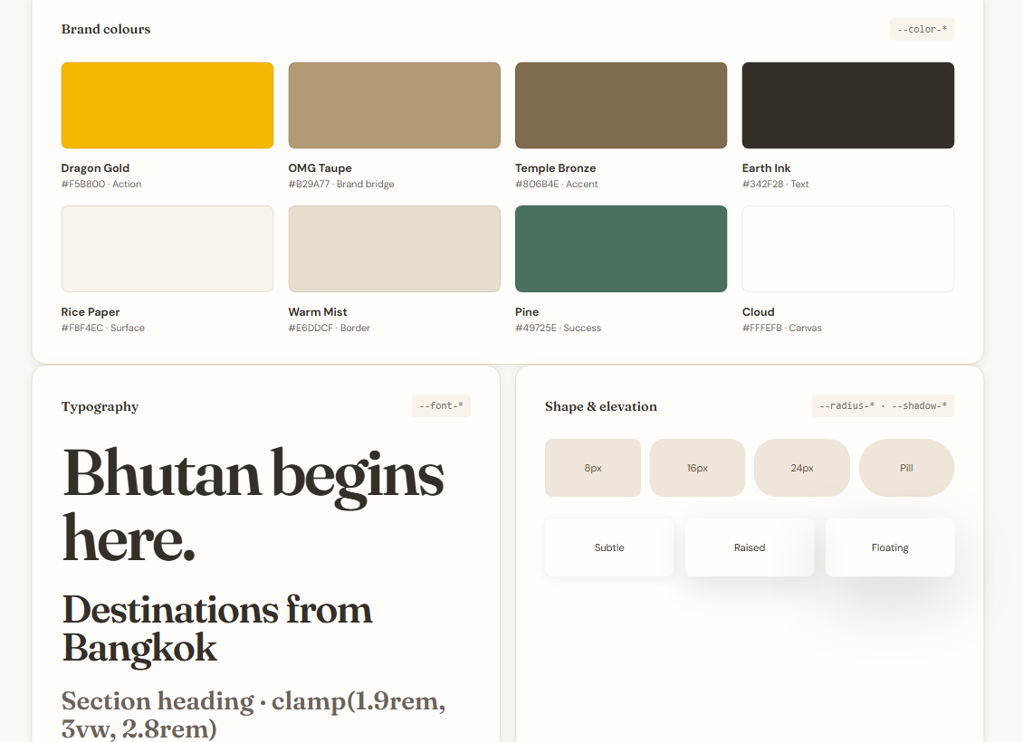This screenshot has height=742, width=1023.
Task: Click the Dragon Gold name label
Action: (x=95, y=168)
